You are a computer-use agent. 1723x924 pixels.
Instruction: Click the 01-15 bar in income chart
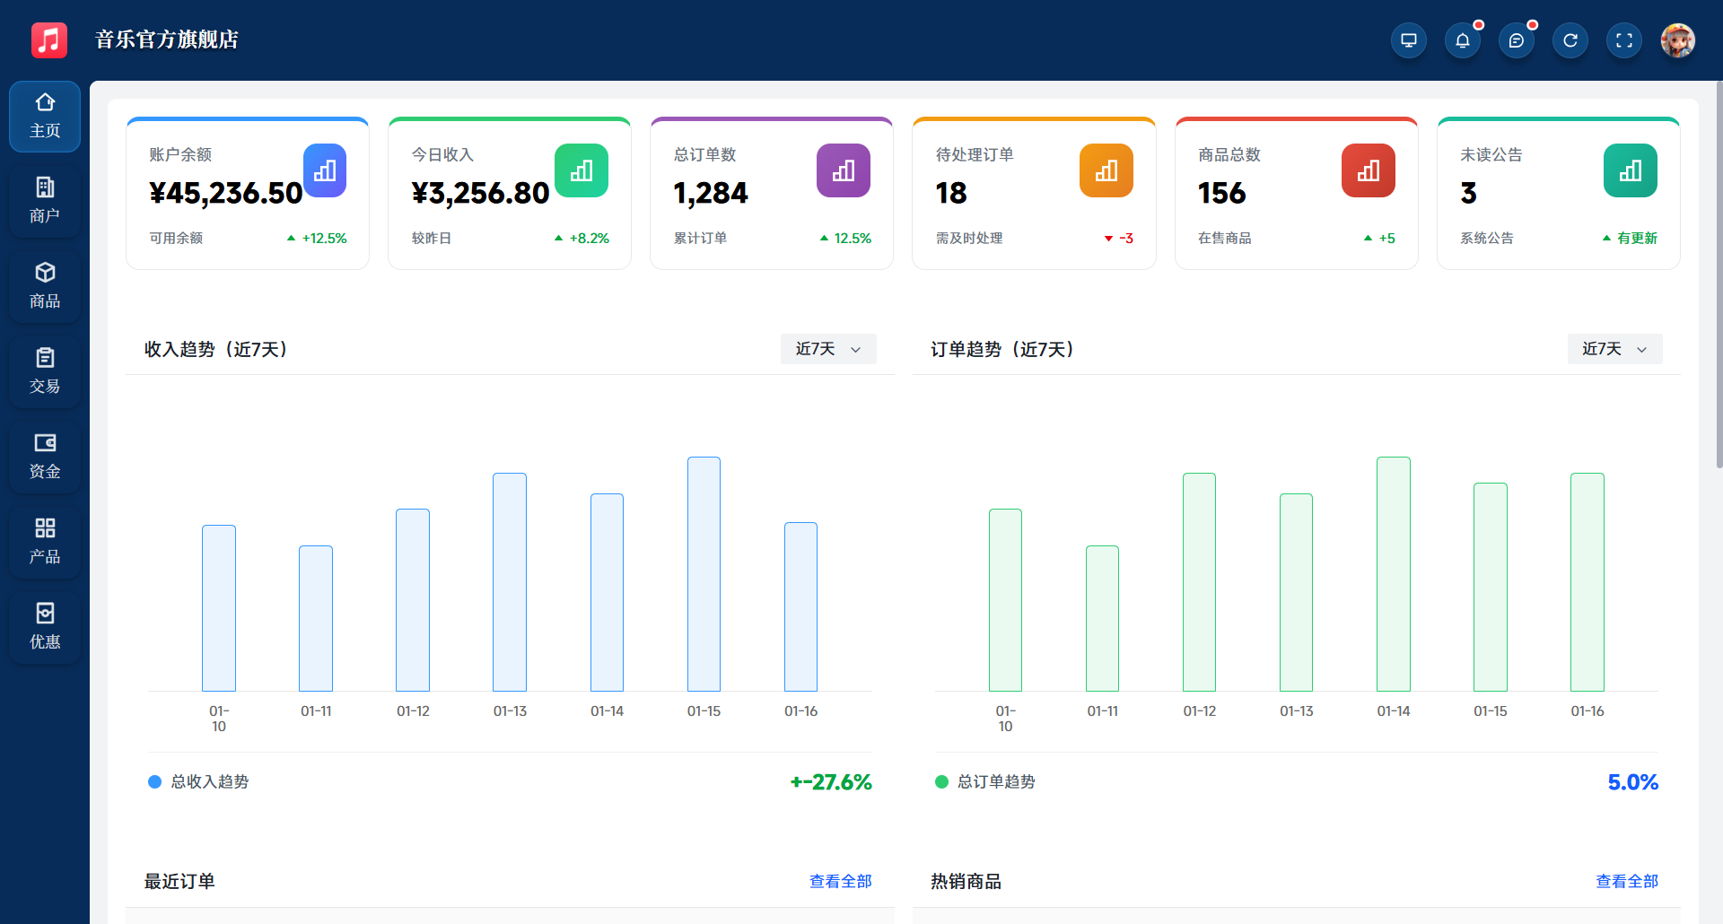tap(704, 574)
